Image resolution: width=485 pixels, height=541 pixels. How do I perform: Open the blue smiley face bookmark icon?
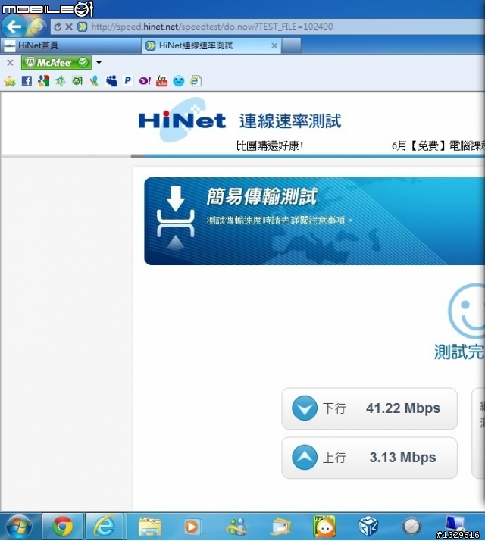[179, 81]
